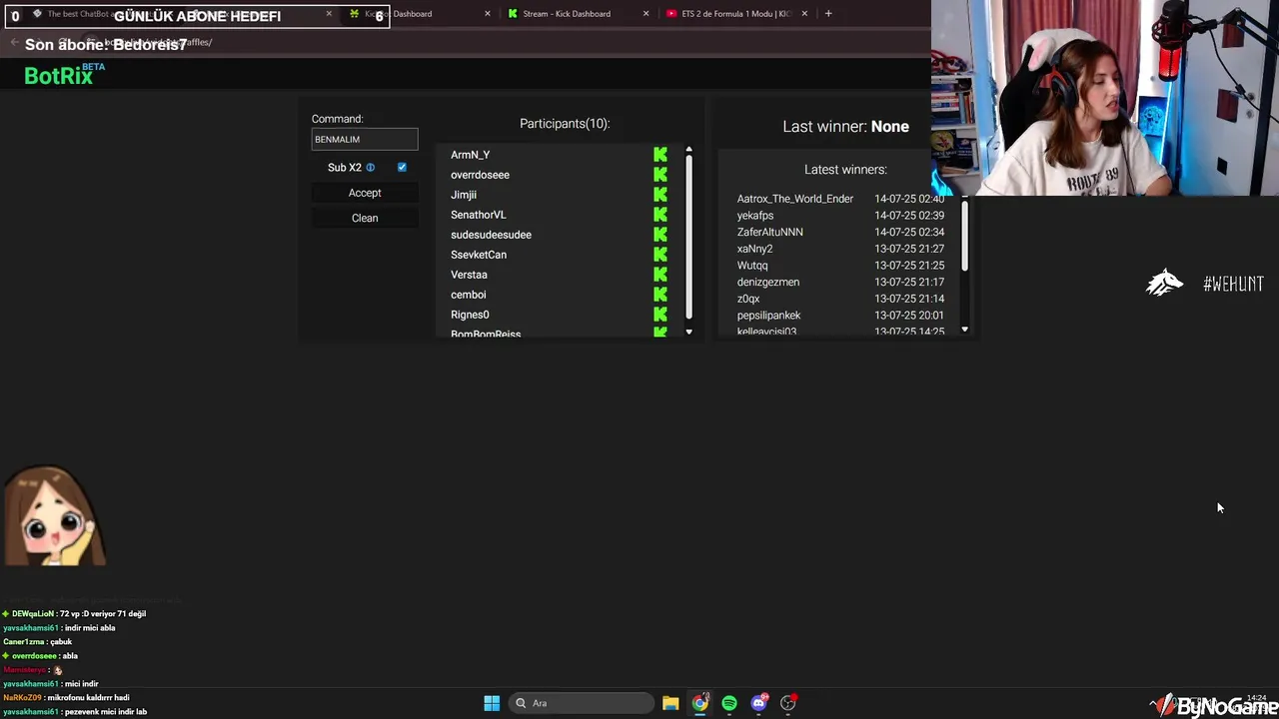Click the Kick icon beside Jimjii
1279x719 pixels.
pos(660,195)
